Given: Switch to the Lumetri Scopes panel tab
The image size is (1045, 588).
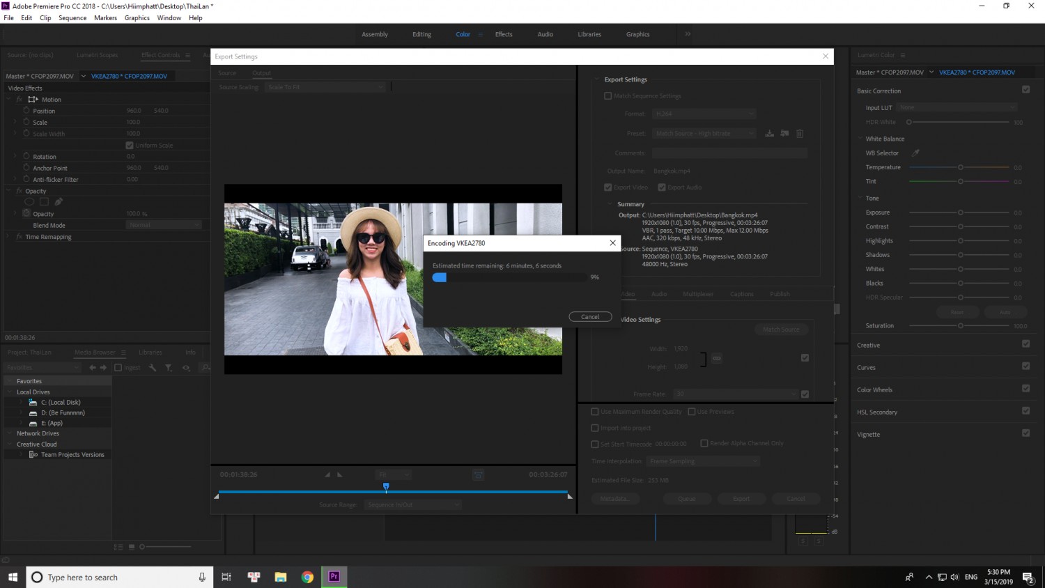Looking at the screenshot, I should (97, 55).
